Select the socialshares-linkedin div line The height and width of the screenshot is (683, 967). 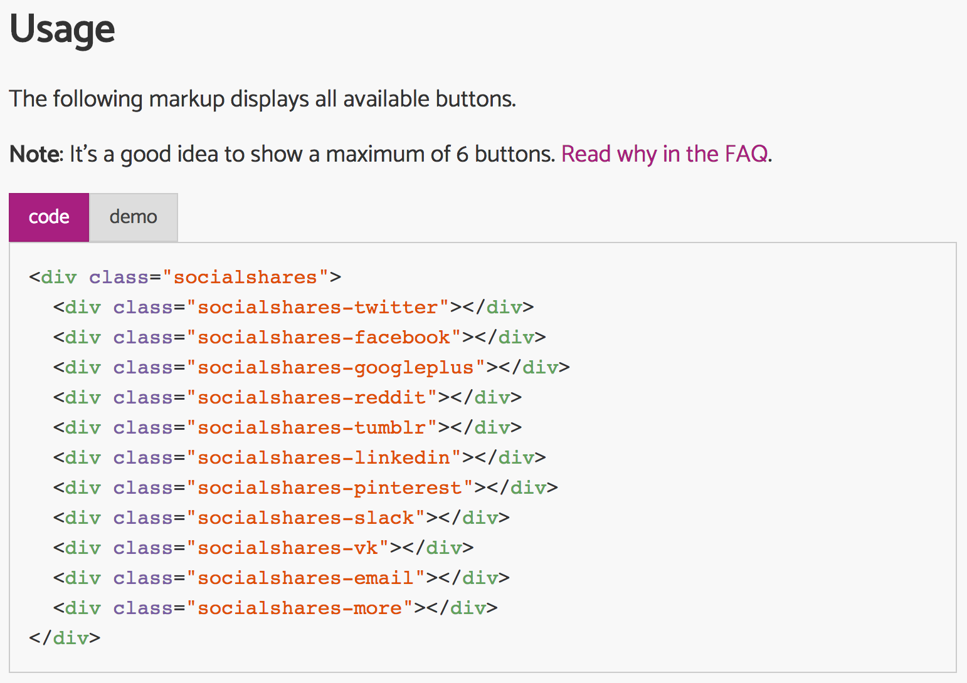(x=299, y=457)
